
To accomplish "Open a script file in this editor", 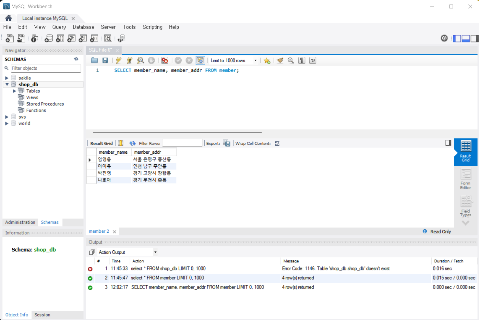I will (x=94, y=60).
